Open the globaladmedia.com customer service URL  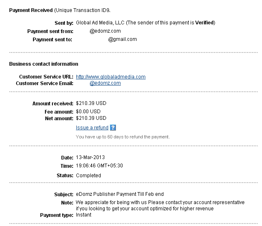pos(111,77)
